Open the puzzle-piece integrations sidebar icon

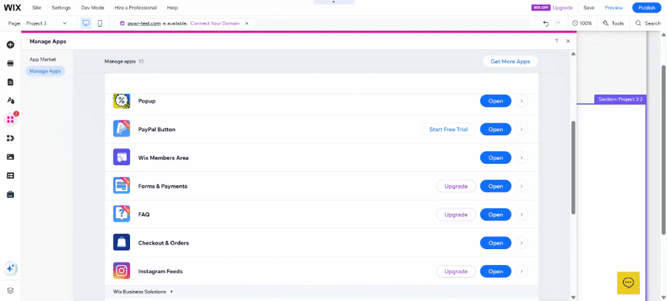point(10,138)
